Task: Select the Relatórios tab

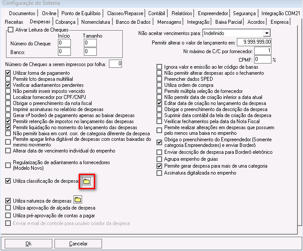Action: 182,13
